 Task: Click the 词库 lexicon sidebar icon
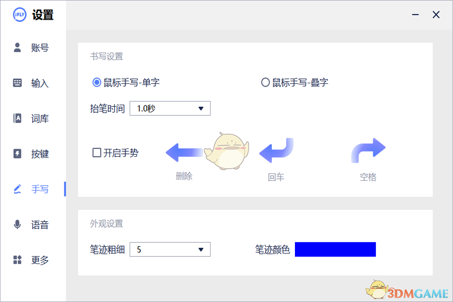point(17,118)
